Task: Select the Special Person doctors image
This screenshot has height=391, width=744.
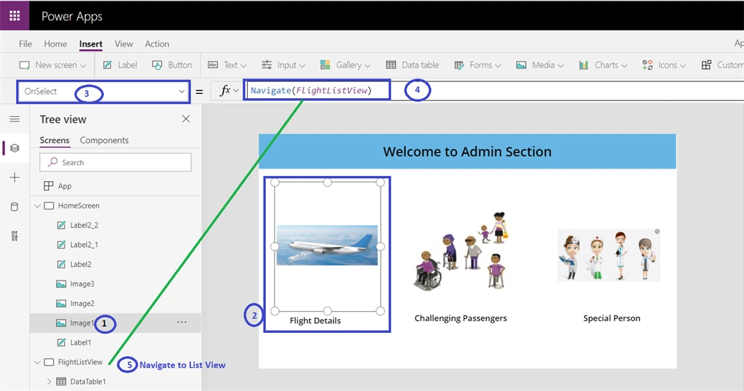Action: pos(610,255)
